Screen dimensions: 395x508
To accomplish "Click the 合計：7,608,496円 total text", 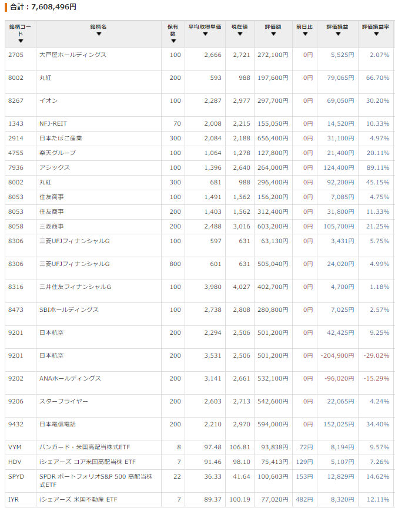I will 43,7.
